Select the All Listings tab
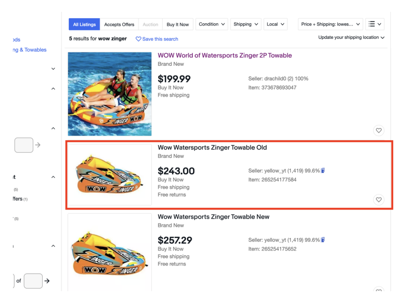This screenshot has width=402, height=305. [84, 24]
